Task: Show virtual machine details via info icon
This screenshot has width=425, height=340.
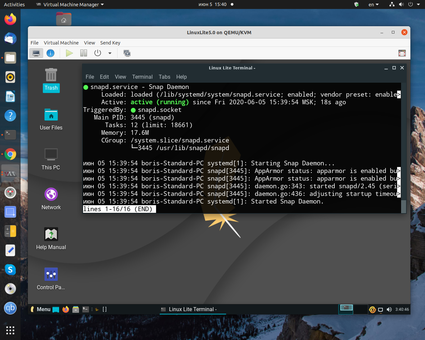Action: tap(50, 53)
